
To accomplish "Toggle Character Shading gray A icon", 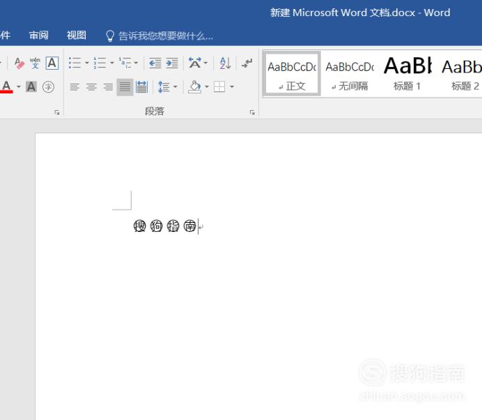I will coord(31,86).
